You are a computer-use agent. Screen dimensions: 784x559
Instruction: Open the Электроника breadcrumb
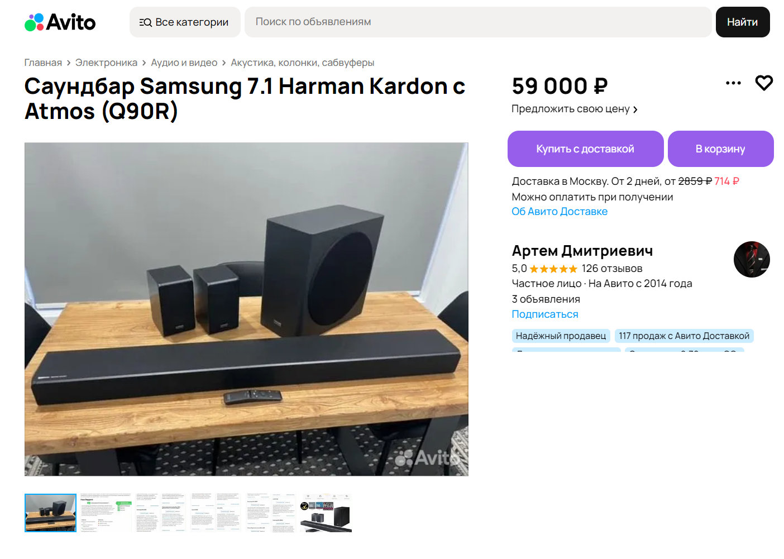(106, 63)
